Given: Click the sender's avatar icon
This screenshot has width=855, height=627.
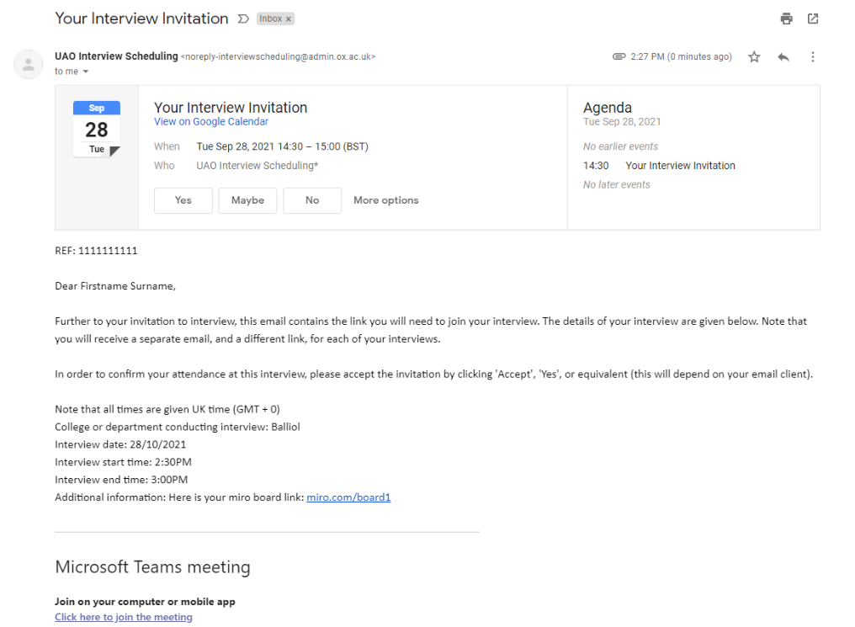Looking at the screenshot, I should coord(29,64).
